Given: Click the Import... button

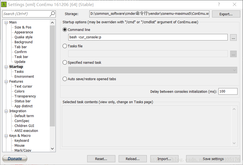Looking at the screenshot, I should 164,159.
